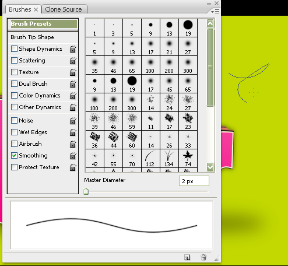Screen dimensions: 288x266
Task: Select spatter brush 14 in fifth row
Action: [x=150, y=103]
